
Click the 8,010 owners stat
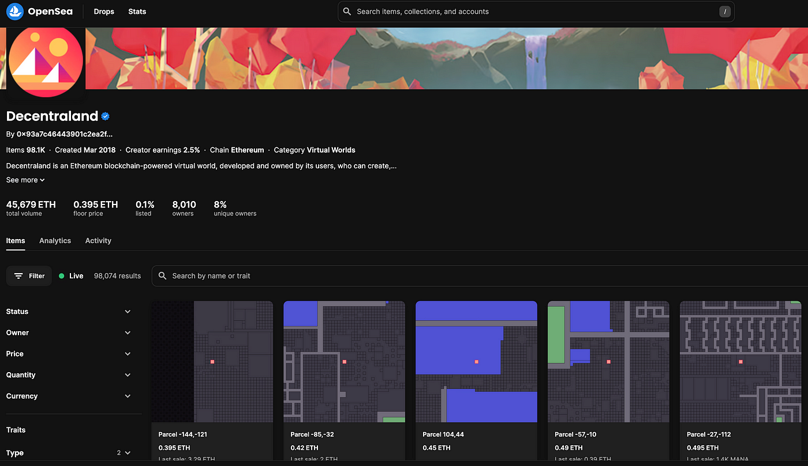coord(184,209)
